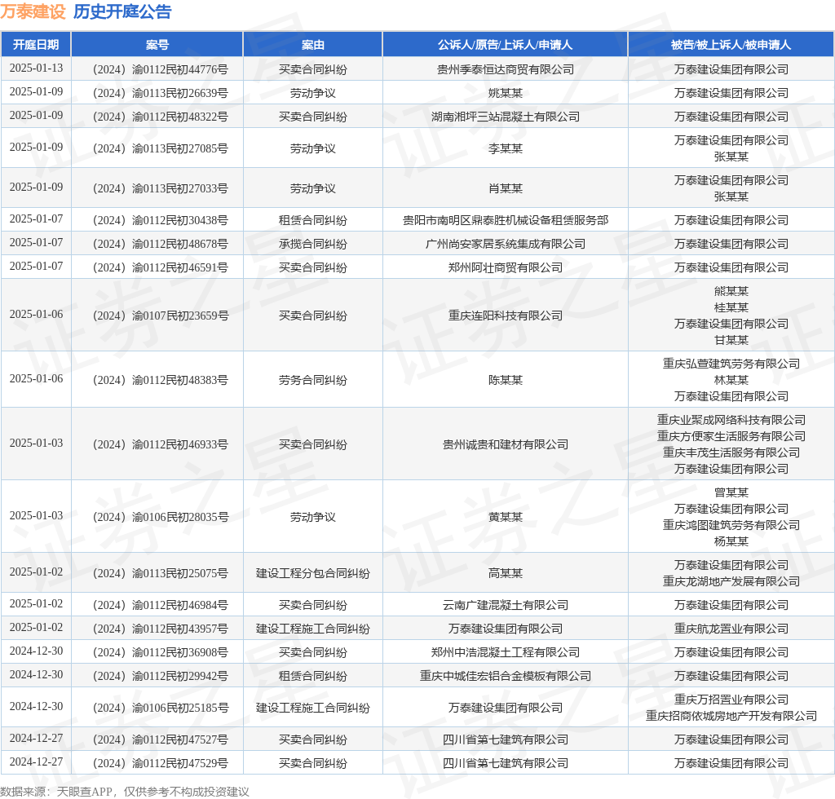Image resolution: width=835 pixels, height=799 pixels.
Task: Click defendant 重庆航龙置业有限公司
Action: coord(731,629)
